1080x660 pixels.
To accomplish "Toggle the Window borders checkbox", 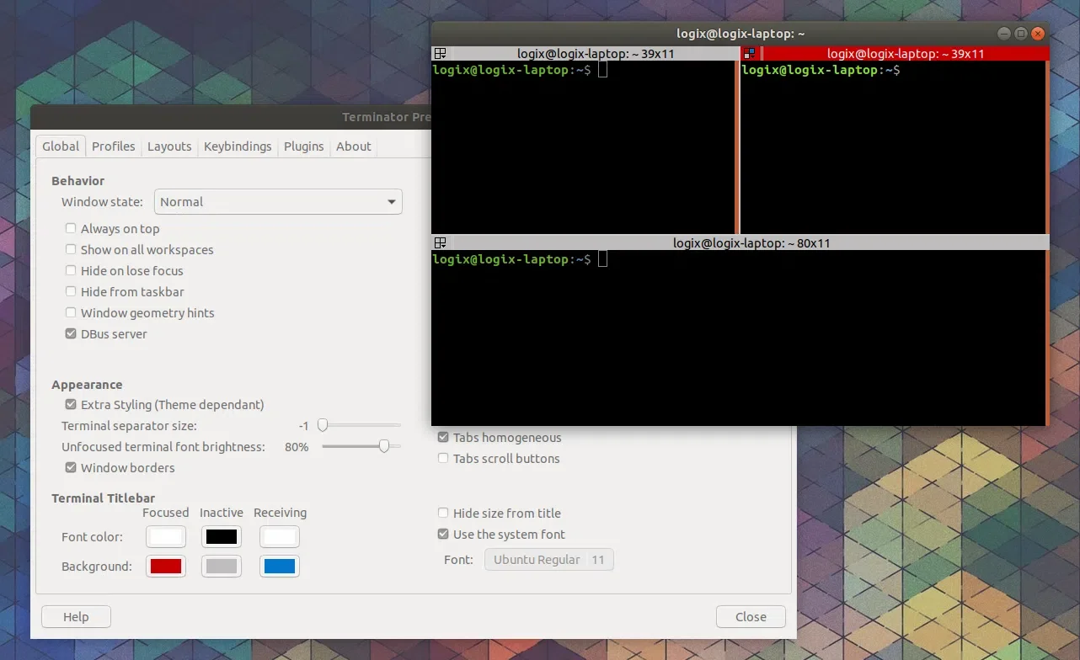I will pyautogui.click(x=71, y=468).
